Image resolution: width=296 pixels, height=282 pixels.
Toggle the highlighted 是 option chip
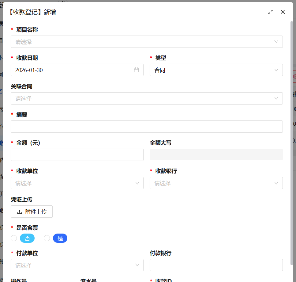(x=60, y=238)
